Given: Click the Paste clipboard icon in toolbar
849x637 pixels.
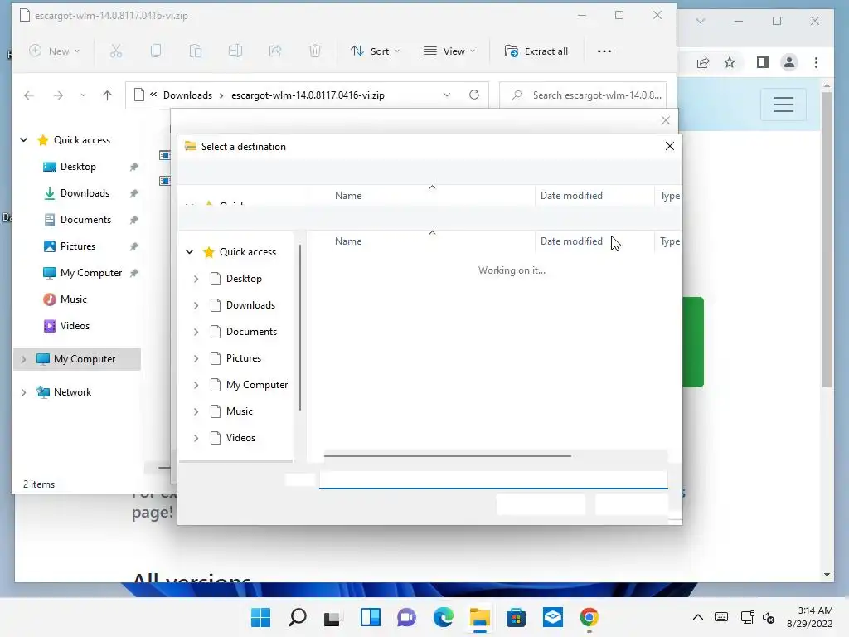Looking at the screenshot, I should point(196,51).
